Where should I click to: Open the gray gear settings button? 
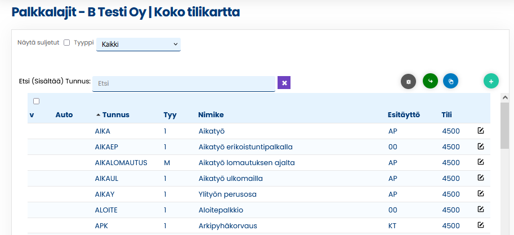[x=408, y=82]
